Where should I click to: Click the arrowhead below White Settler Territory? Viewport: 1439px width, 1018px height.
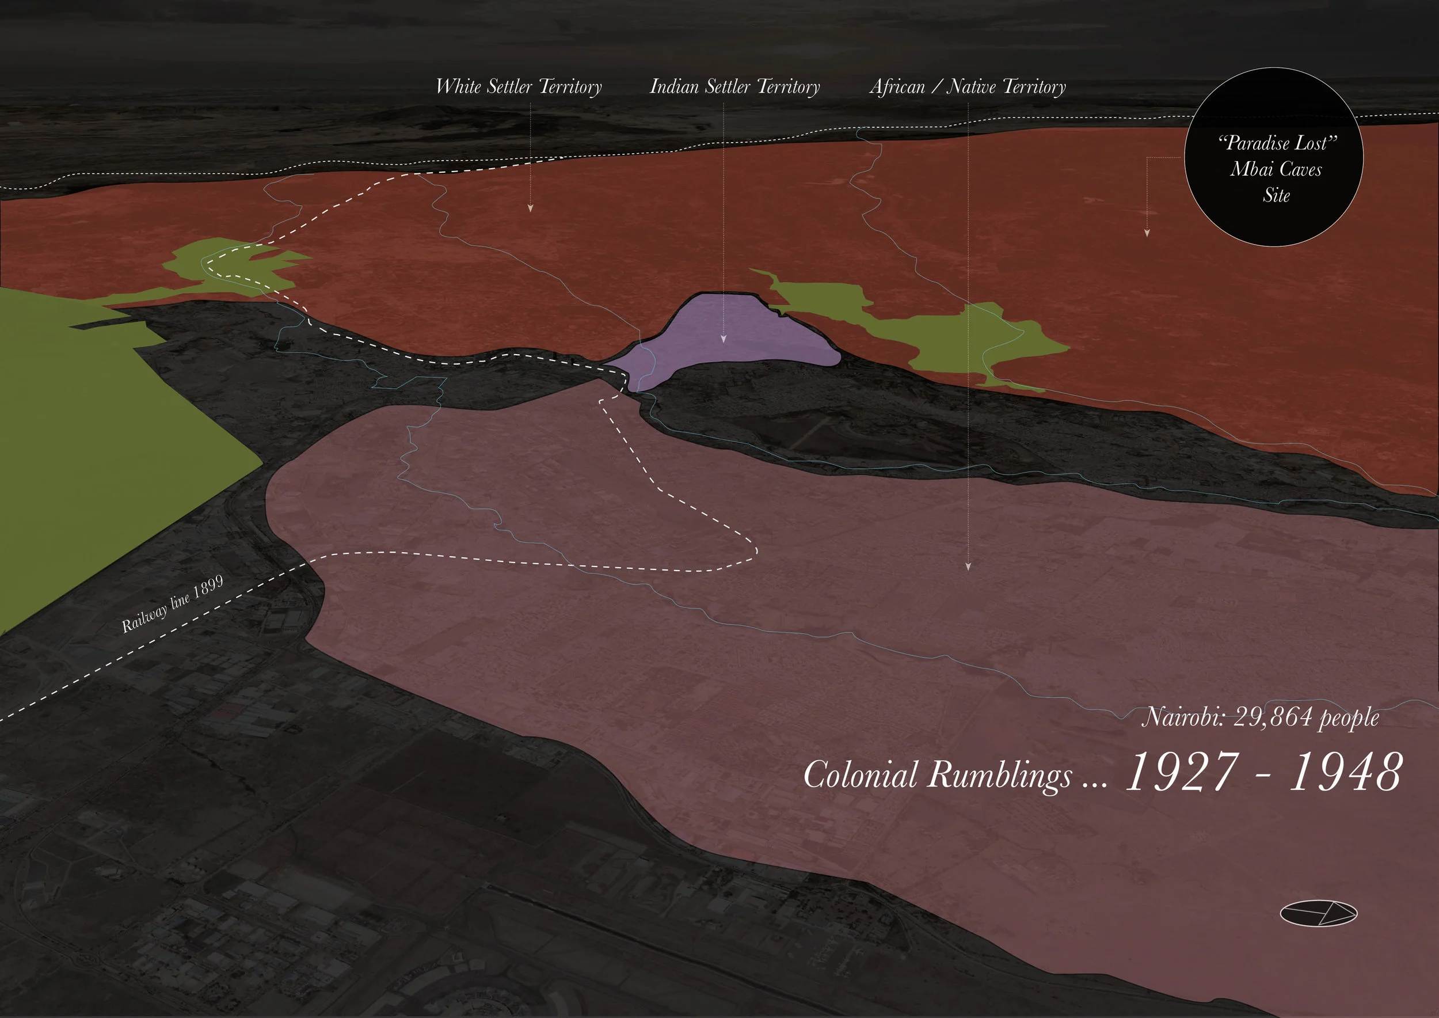point(530,207)
